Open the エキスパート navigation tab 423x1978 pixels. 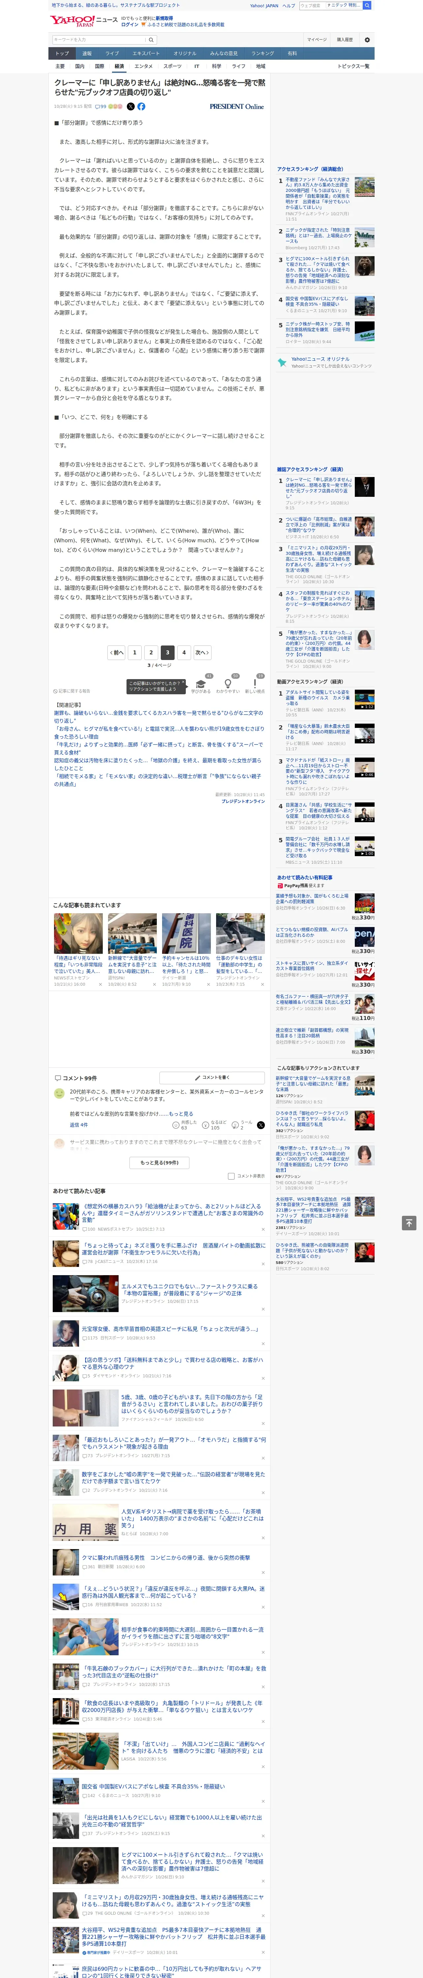(x=146, y=54)
